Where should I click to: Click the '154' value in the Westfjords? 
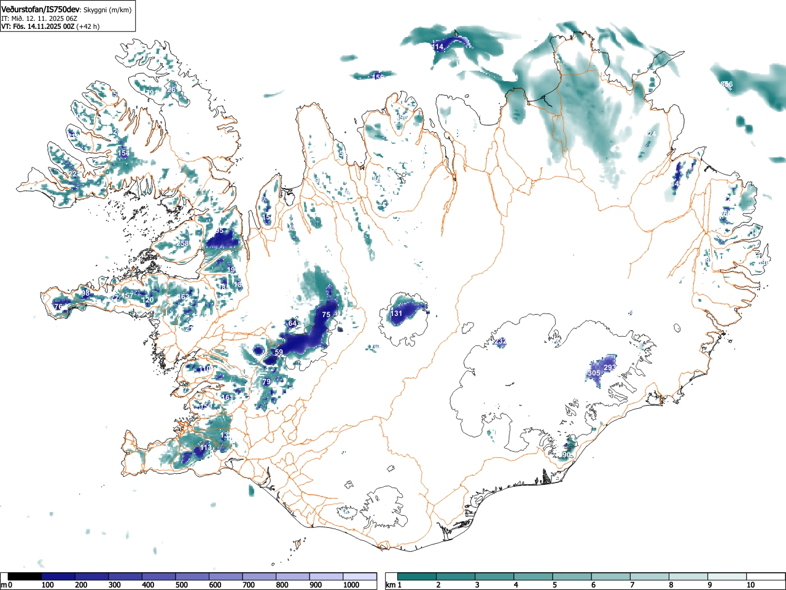(x=124, y=153)
